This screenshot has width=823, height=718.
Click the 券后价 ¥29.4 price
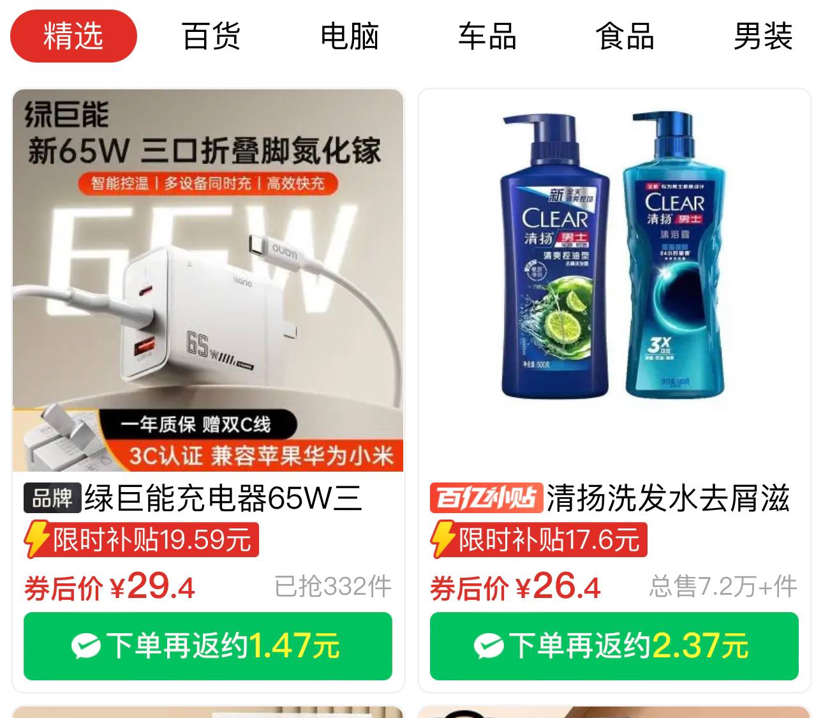110,586
